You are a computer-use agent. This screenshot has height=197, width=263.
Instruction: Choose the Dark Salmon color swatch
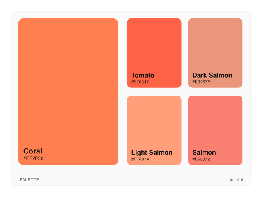pos(215,45)
